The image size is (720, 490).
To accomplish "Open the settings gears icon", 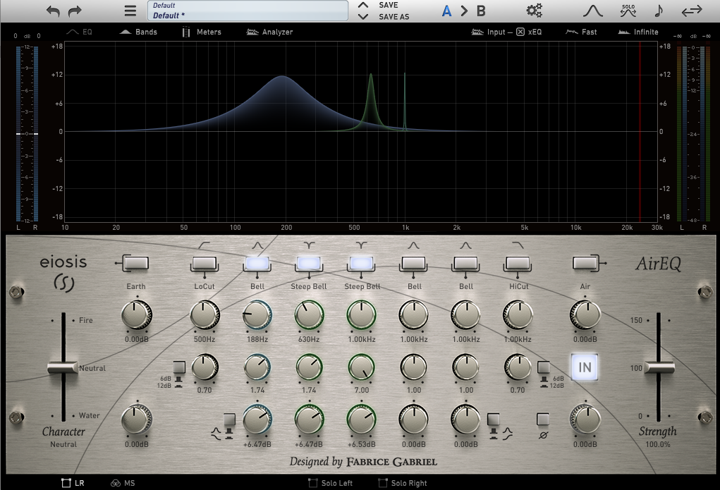I will pyautogui.click(x=535, y=11).
